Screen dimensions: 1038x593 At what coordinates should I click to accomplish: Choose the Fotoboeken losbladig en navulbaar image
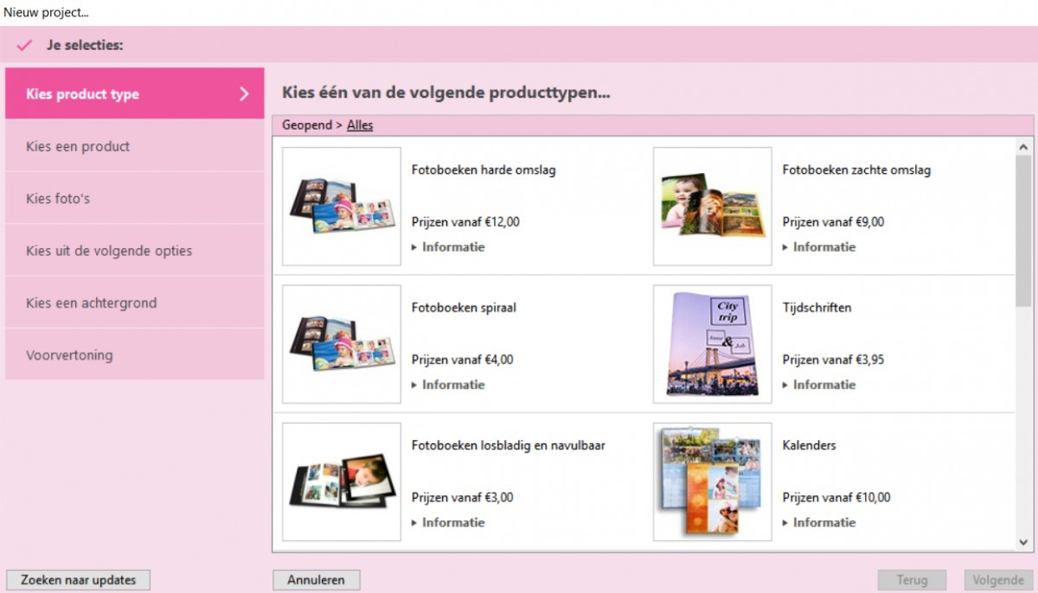(x=342, y=481)
